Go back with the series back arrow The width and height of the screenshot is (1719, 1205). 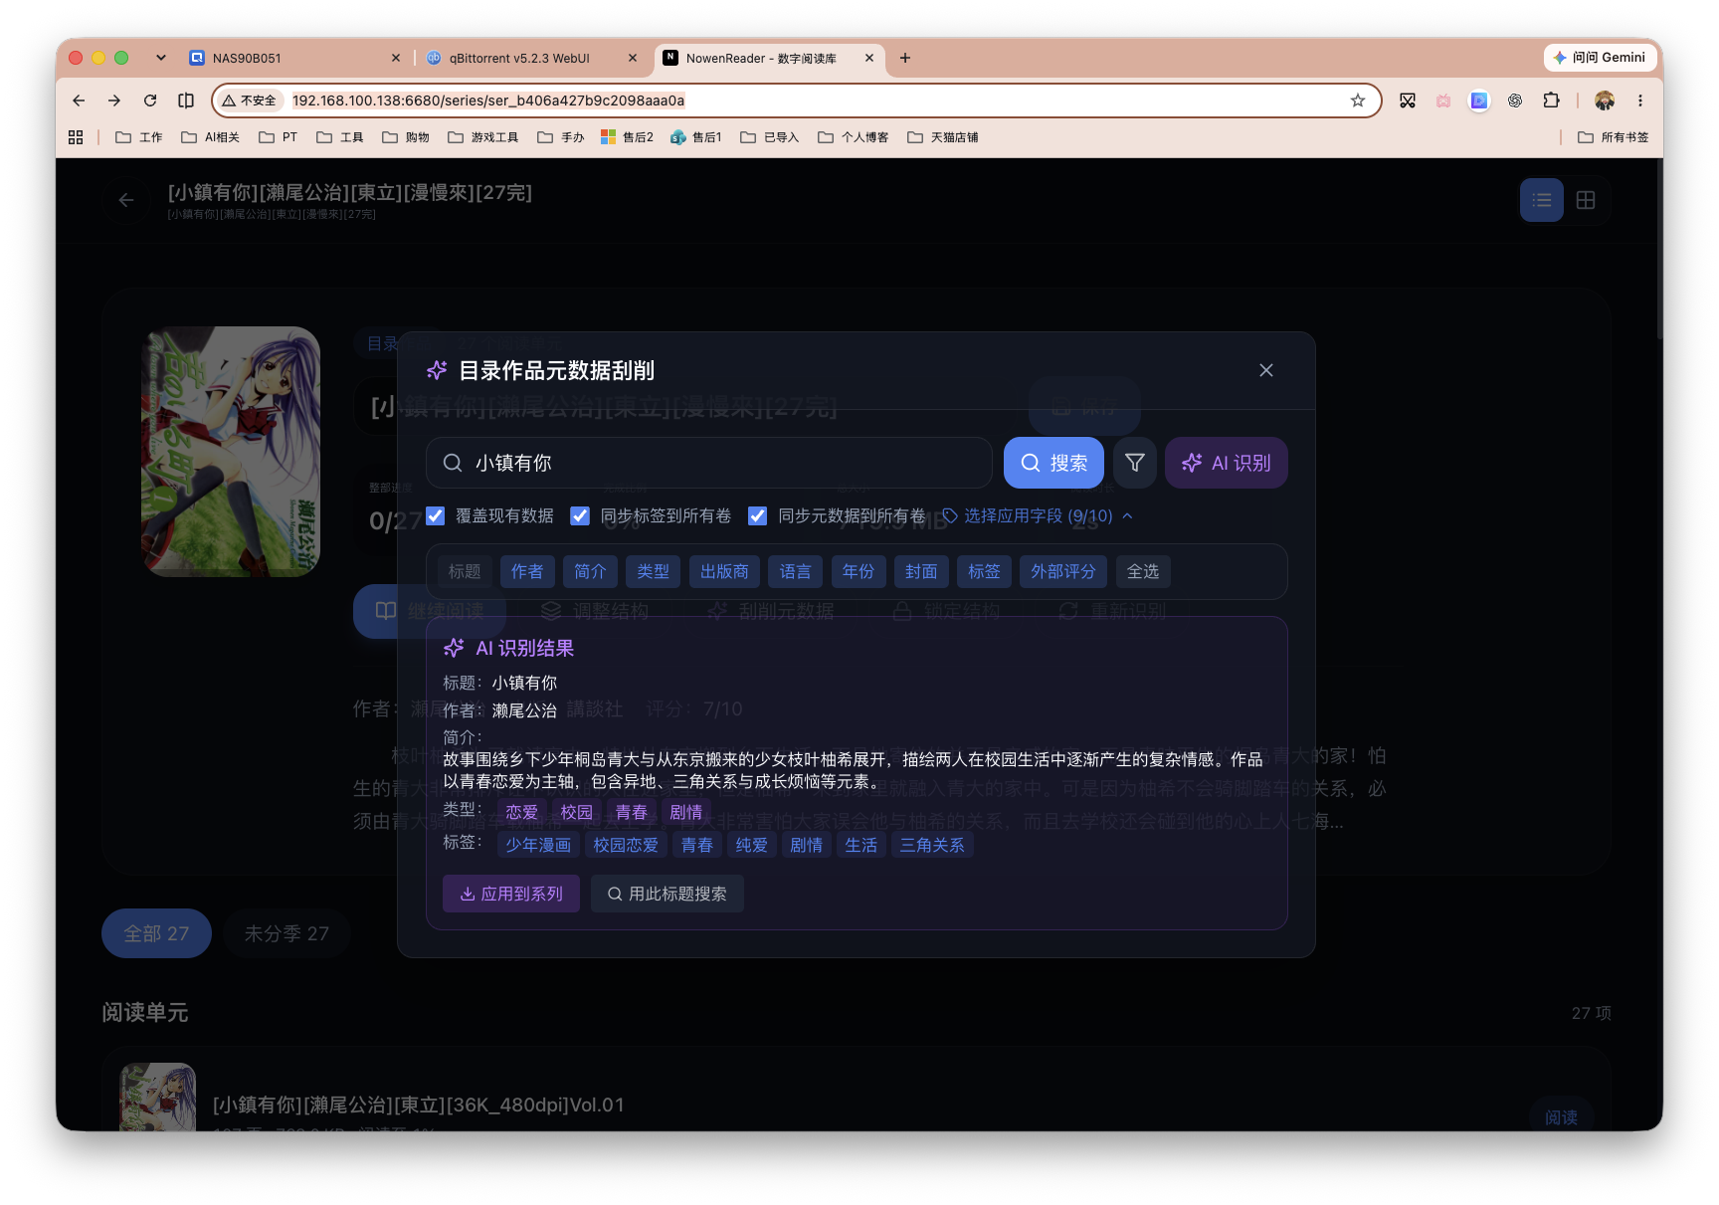[126, 200]
